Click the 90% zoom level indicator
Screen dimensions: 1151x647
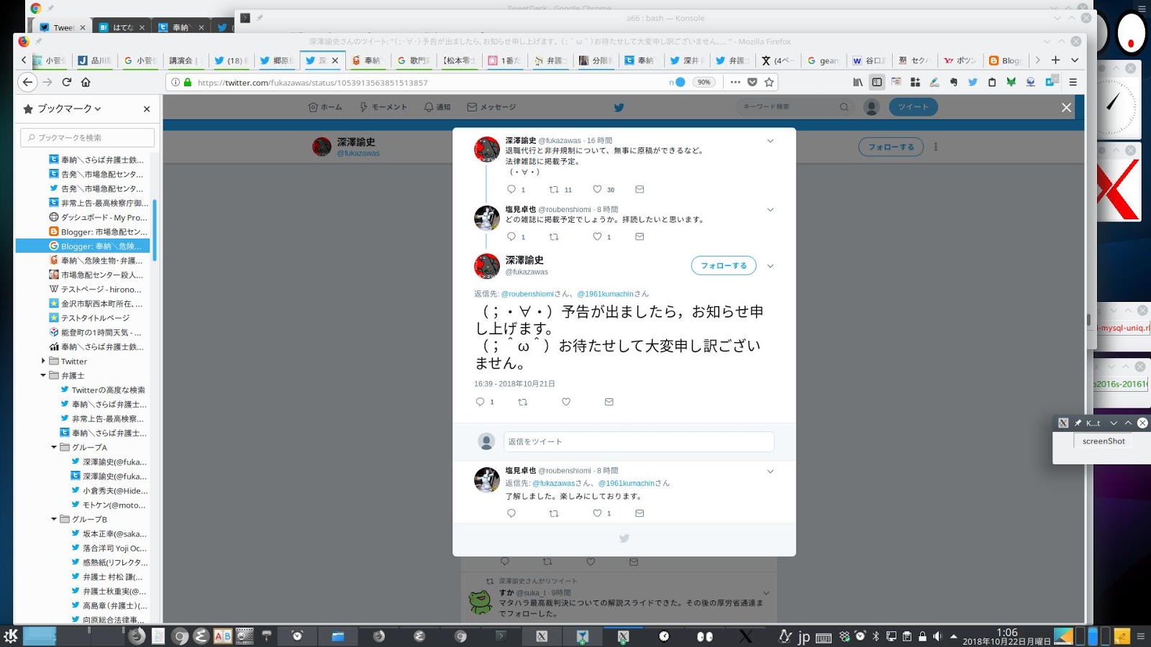pos(704,82)
